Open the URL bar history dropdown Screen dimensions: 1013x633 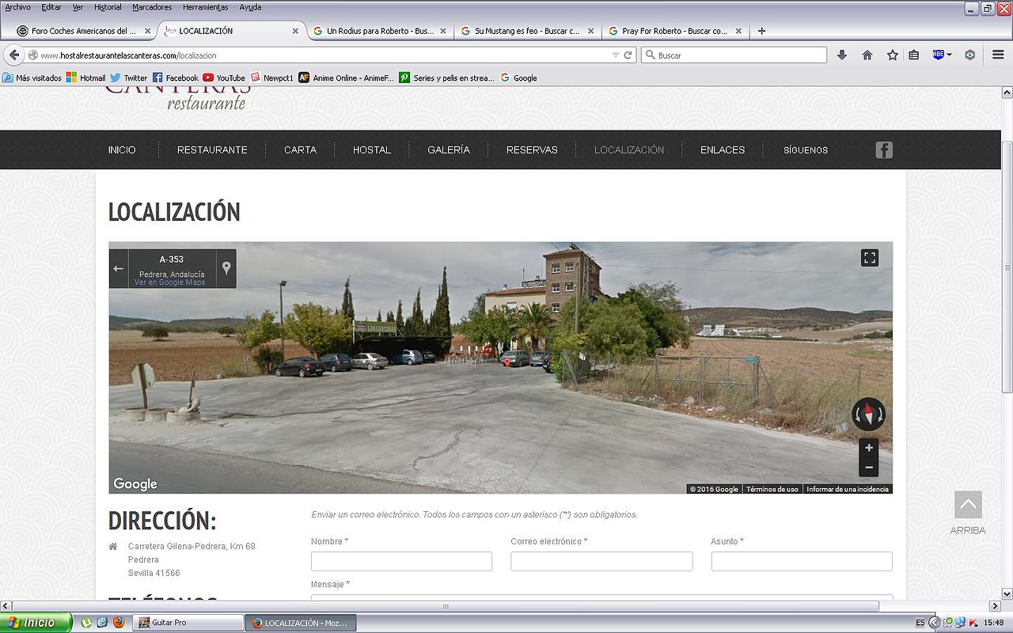click(616, 55)
